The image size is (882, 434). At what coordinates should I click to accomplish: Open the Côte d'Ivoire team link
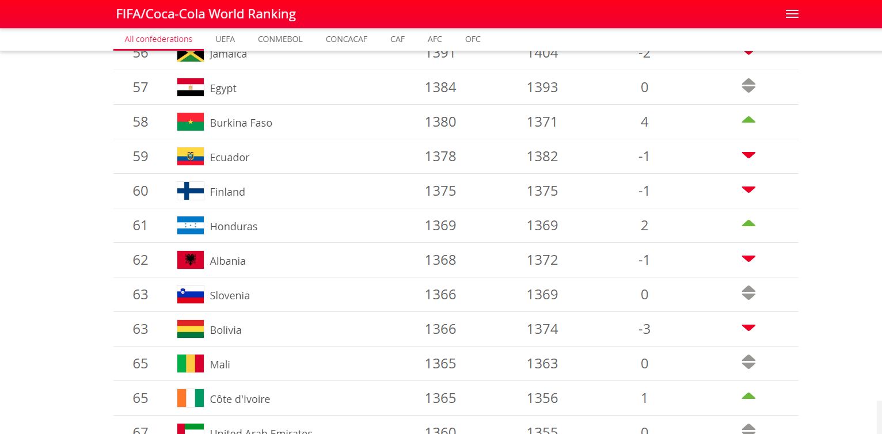pos(239,399)
